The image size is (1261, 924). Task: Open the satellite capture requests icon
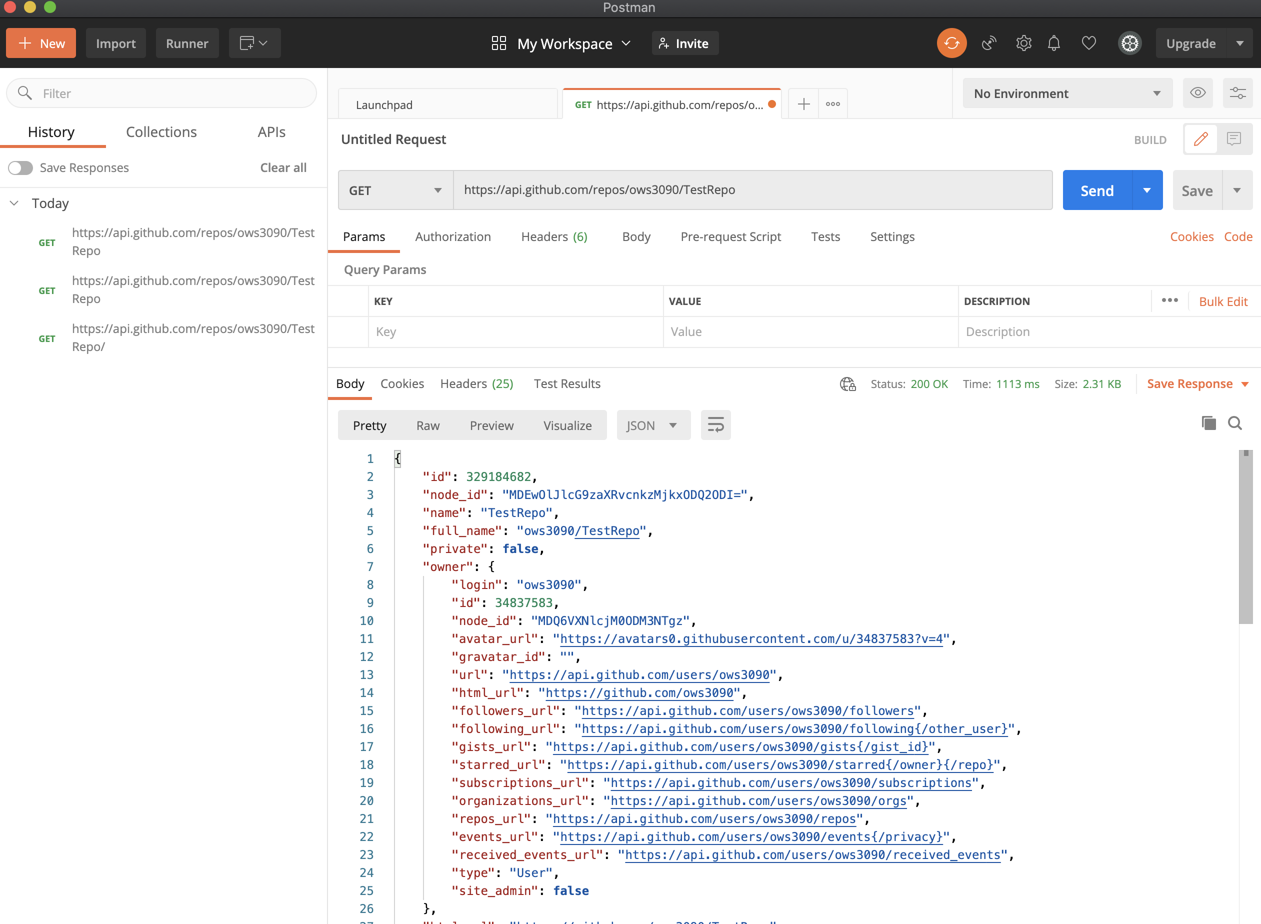[988, 43]
